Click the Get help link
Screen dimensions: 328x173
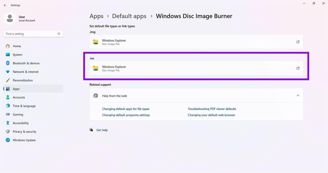[x=102, y=130]
